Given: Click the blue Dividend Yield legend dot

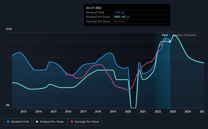Looking at the screenshot, I should tap(8, 122).
